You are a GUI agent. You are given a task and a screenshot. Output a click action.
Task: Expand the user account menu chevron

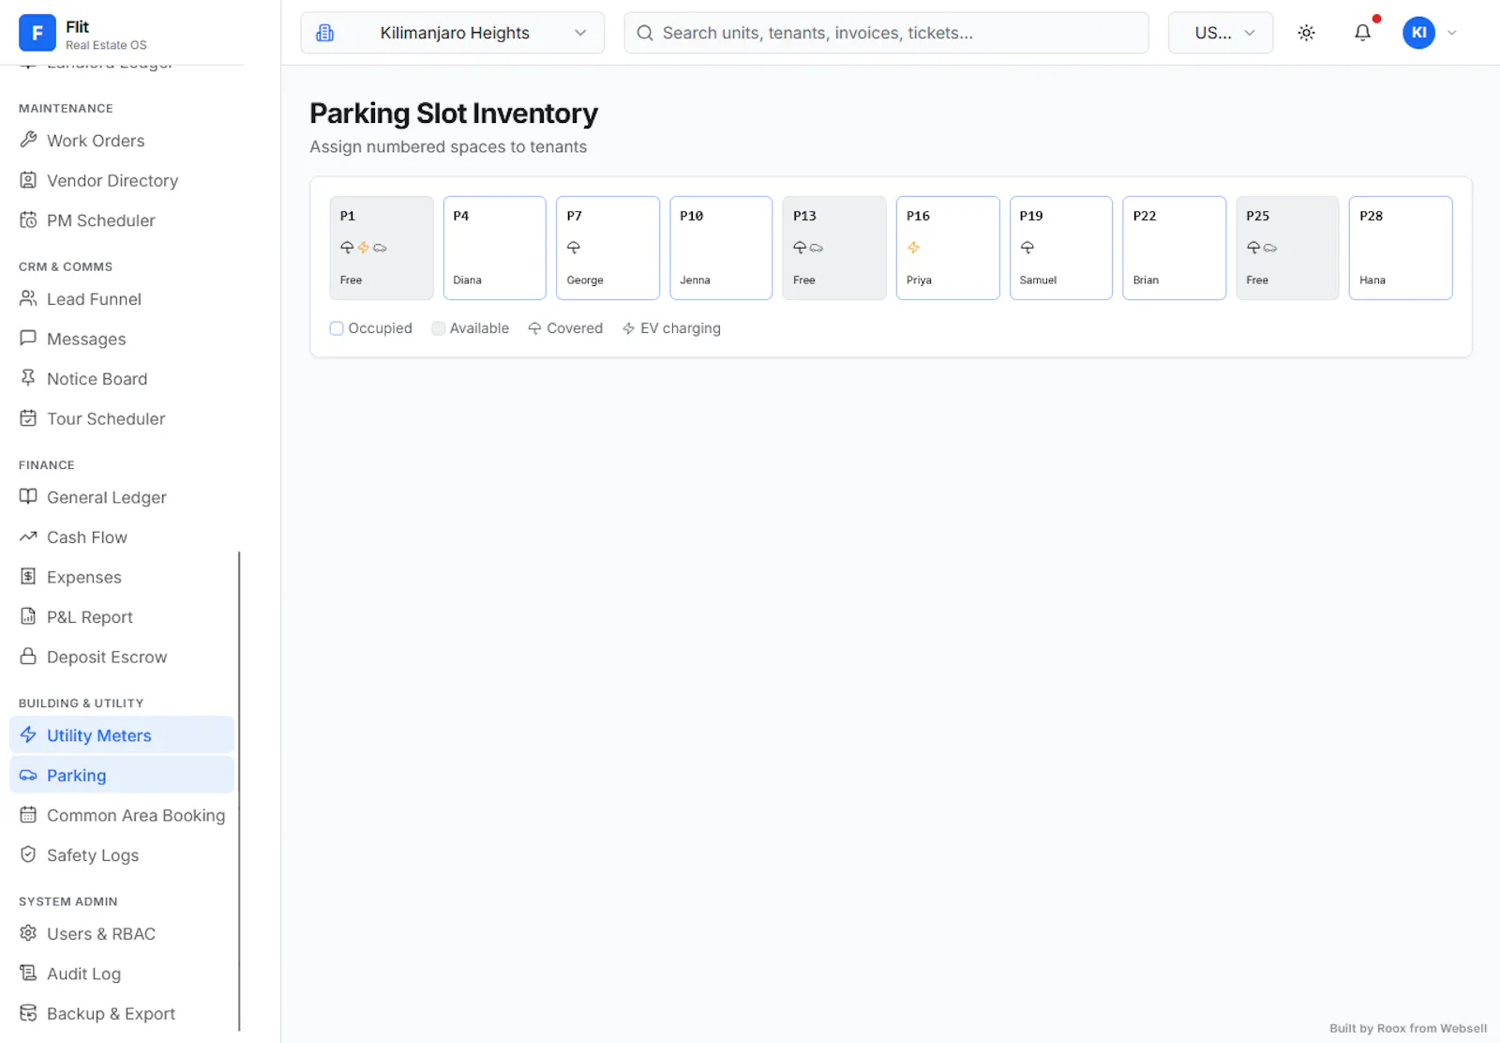click(x=1451, y=33)
